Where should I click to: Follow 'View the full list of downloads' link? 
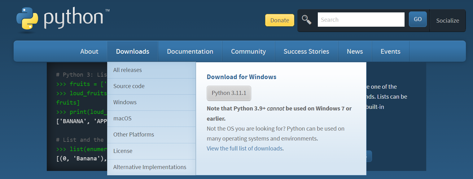[245, 149]
